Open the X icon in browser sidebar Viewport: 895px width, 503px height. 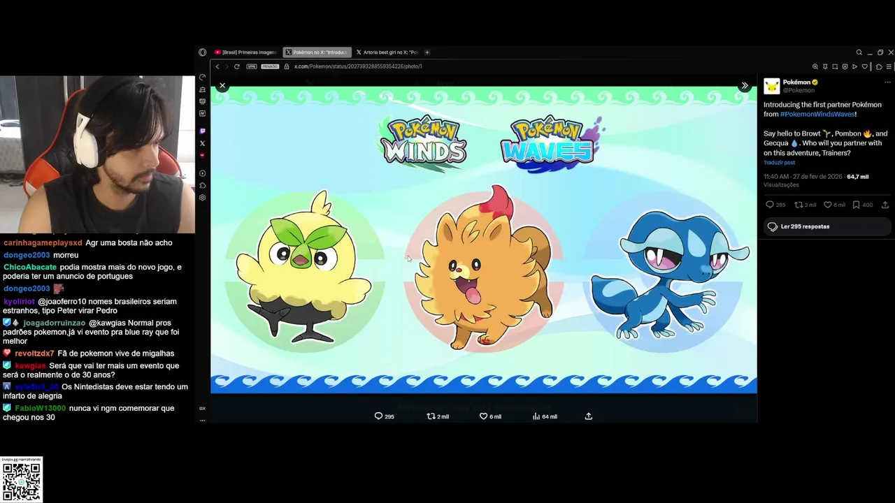(202, 143)
